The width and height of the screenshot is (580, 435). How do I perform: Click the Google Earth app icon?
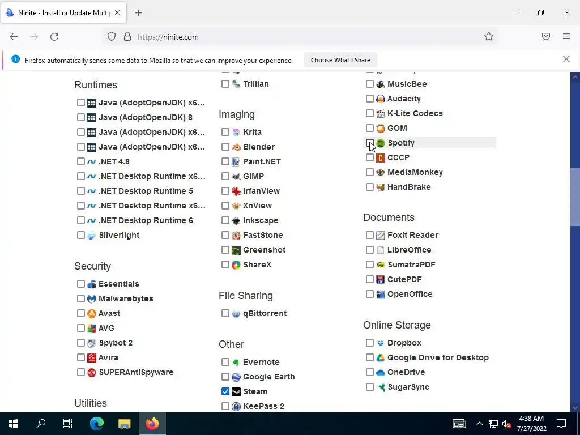[236, 377]
